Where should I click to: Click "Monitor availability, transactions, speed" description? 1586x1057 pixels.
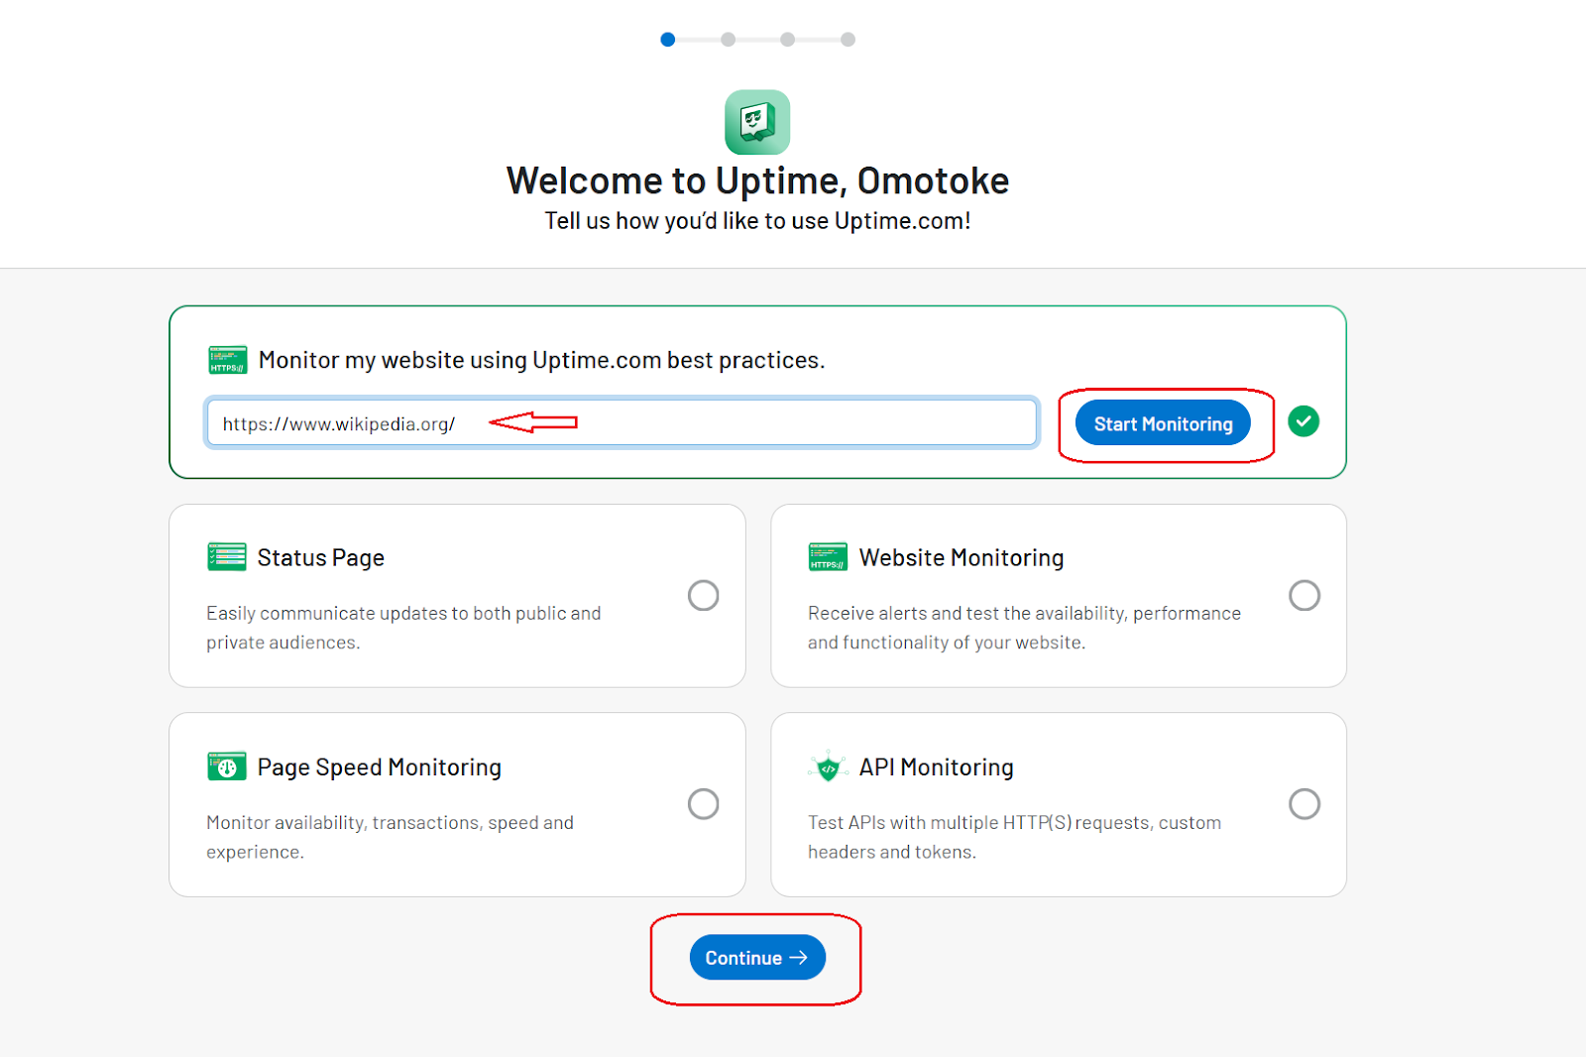[390, 837]
